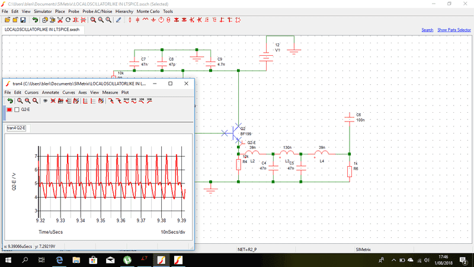Select the pencil wire tool icon
Image resolution: width=474 pixels, height=267 pixels.
[x=118, y=20]
